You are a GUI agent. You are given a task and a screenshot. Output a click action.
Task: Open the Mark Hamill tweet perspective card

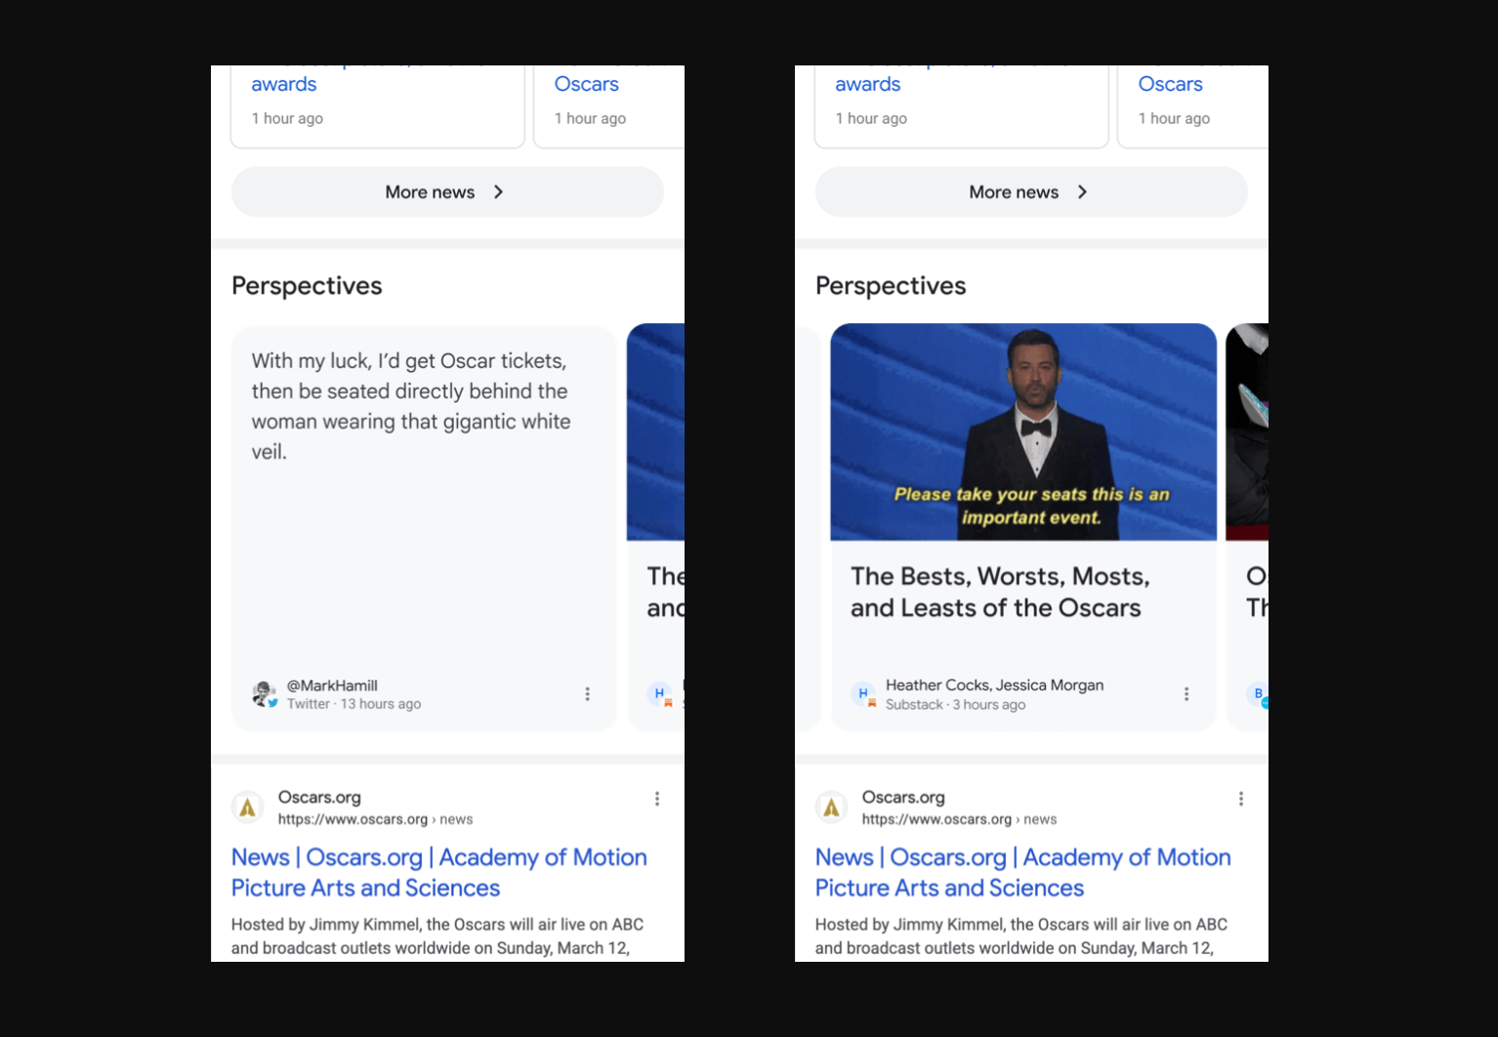[424, 528]
